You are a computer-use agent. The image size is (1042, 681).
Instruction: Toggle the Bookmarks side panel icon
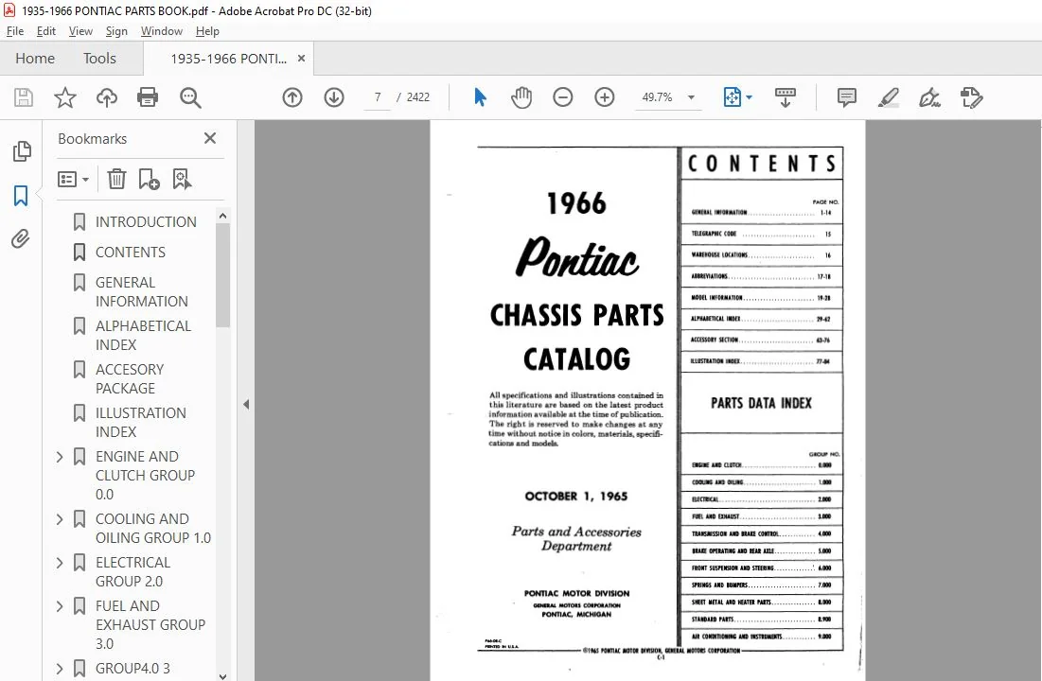(x=21, y=196)
